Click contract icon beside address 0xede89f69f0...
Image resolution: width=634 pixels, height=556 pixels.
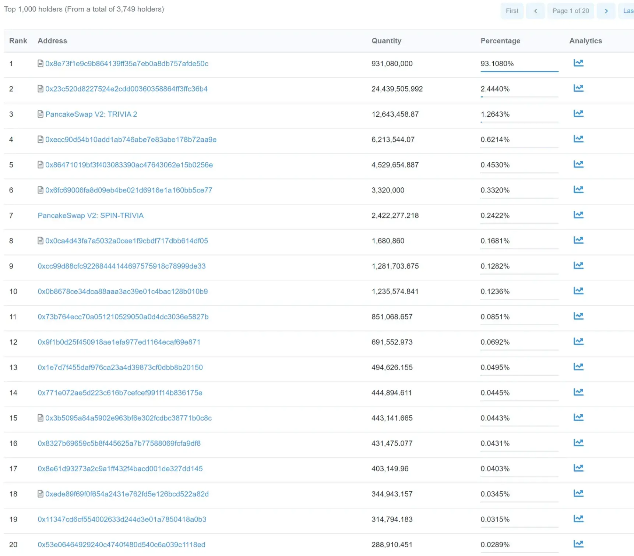(40, 494)
